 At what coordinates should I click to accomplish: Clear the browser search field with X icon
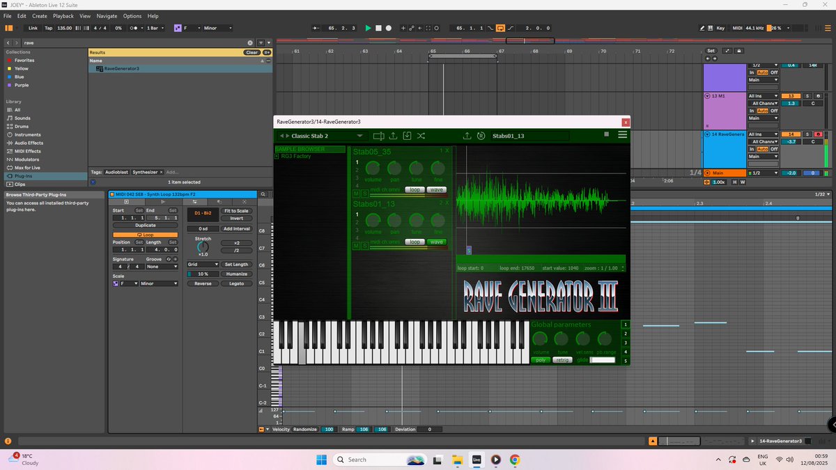click(x=251, y=42)
